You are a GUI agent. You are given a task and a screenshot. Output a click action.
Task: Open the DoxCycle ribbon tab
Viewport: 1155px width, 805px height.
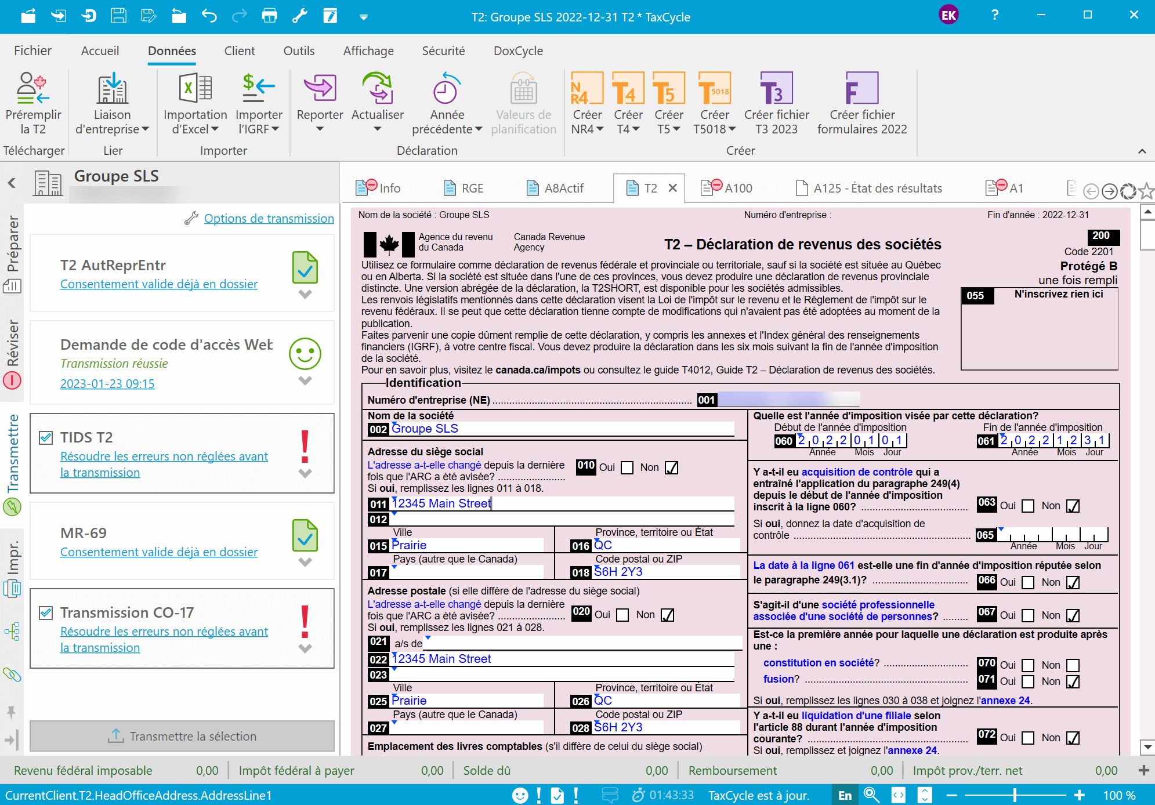coord(518,51)
